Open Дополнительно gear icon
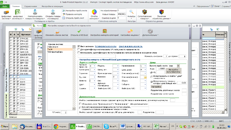The height and width of the screenshot is (130, 231). coord(150,33)
